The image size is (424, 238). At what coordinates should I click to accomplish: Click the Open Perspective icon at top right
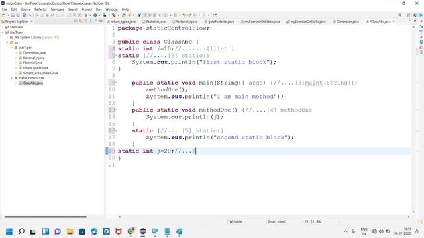click(x=409, y=15)
